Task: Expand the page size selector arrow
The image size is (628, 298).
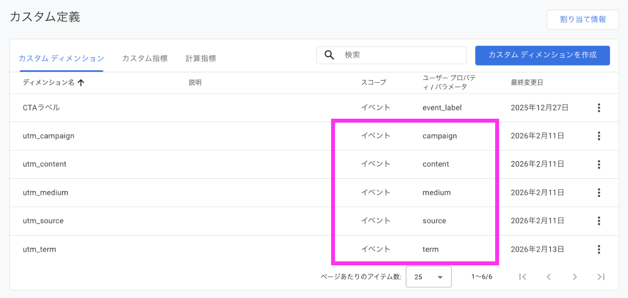Action: tap(441, 277)
